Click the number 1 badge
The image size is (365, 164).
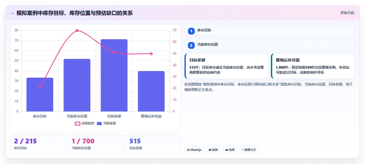pos(191,31)
